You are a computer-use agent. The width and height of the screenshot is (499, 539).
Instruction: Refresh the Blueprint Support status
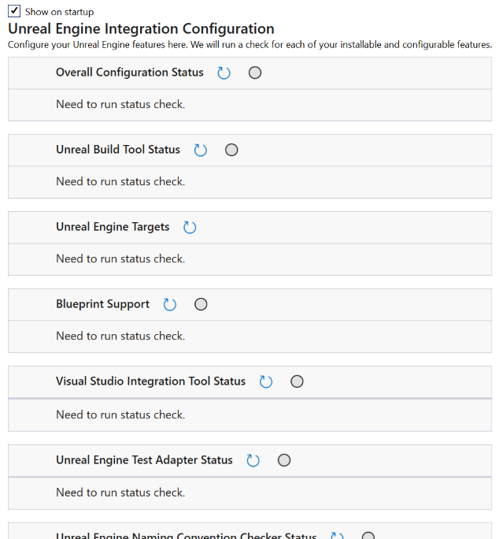pos(170,304)
